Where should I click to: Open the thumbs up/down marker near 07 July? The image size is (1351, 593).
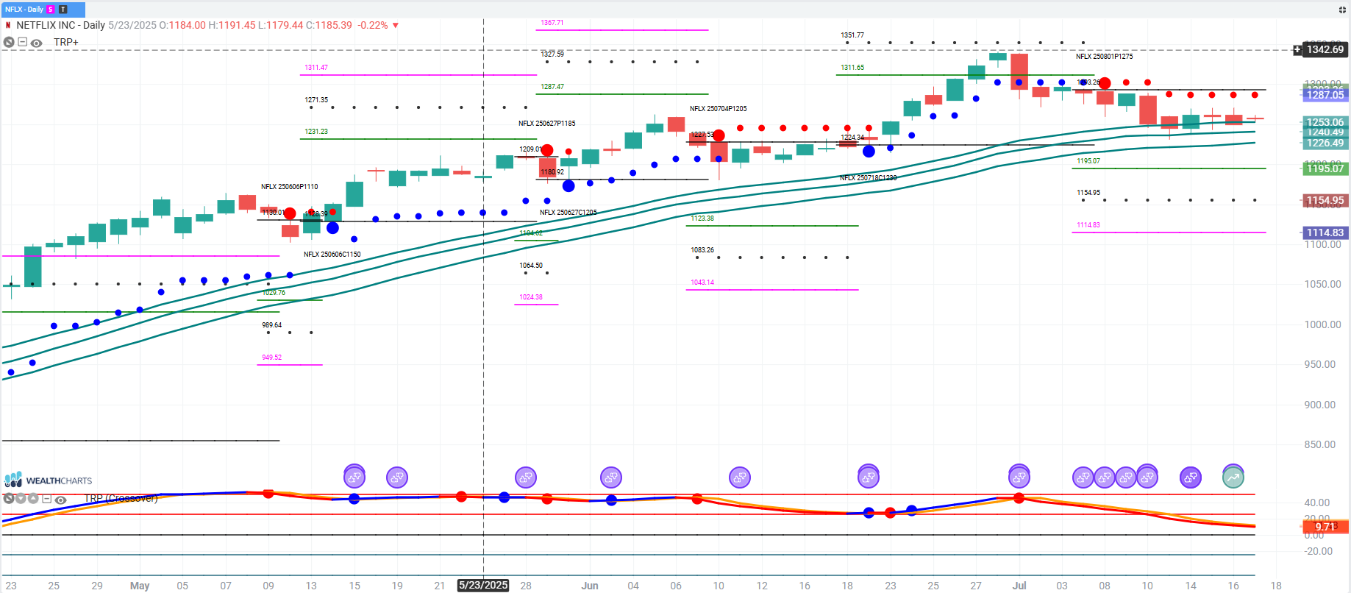pos(1083,477)
